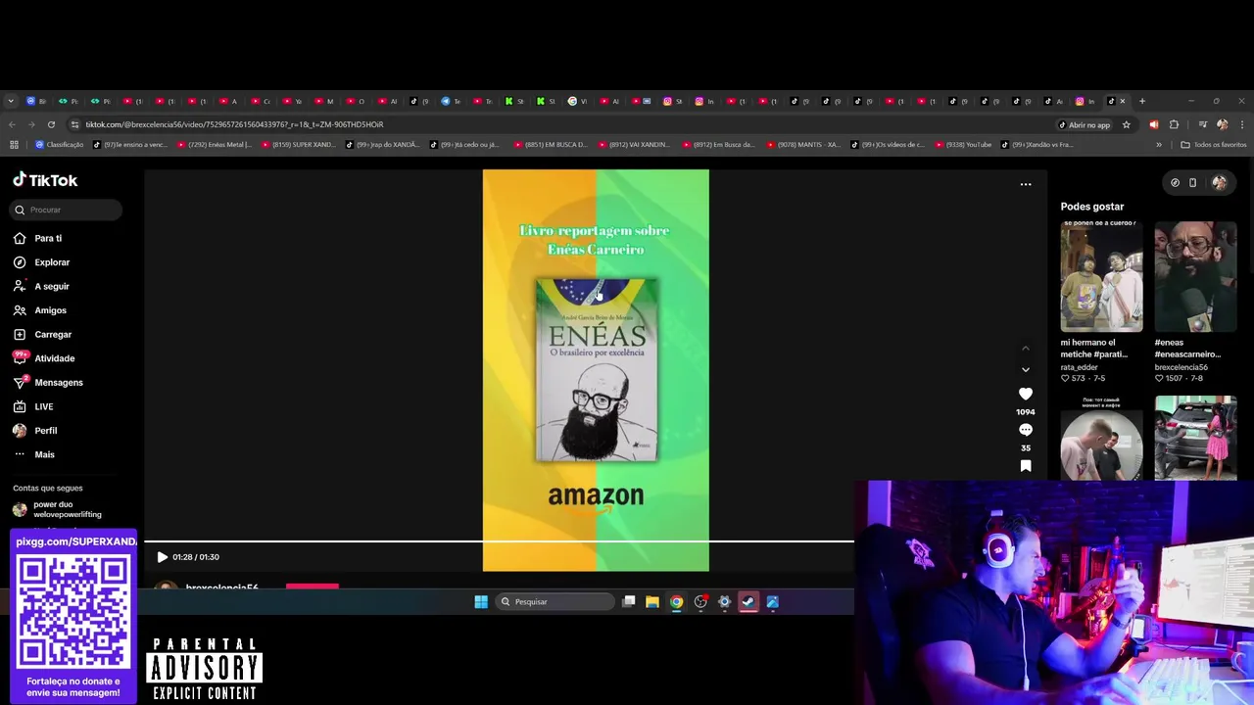Open Task View on the taskbar
Image resolution: width=1254 pixels, height=705 pixels.
(x=629, y=602)
